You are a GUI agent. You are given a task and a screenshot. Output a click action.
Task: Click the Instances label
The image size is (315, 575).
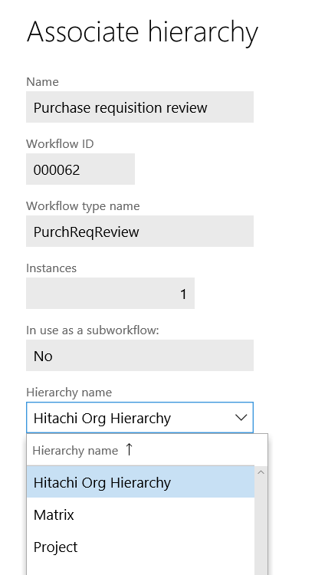[51, 268]
